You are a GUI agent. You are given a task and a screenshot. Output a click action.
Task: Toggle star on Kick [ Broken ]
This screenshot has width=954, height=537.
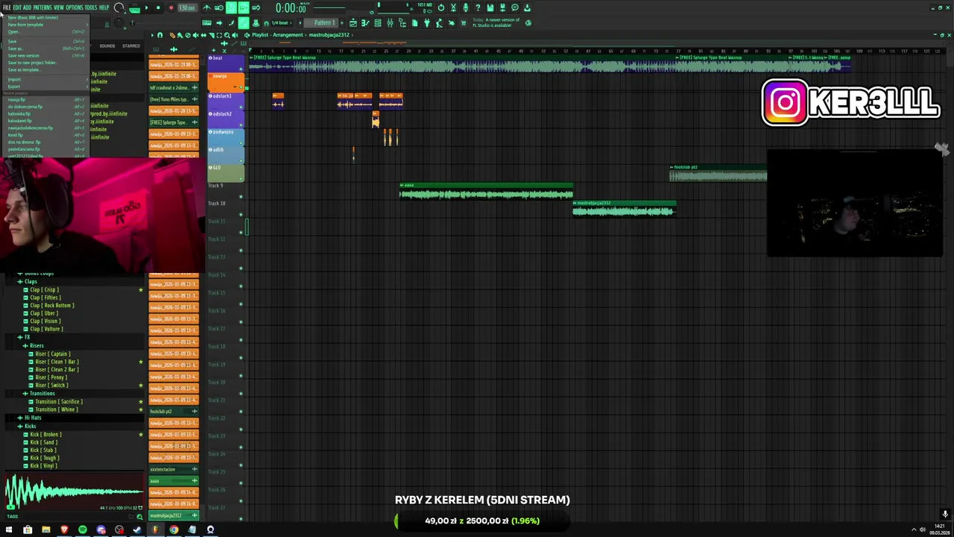[141, 434]
